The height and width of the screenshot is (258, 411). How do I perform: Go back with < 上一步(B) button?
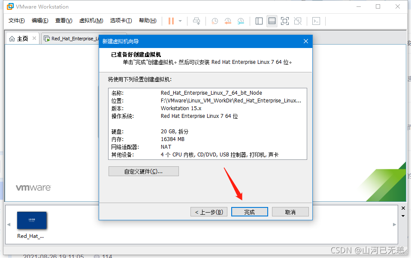(x=209, y=212)
